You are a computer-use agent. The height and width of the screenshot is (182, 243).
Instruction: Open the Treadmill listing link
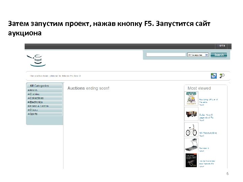(x=204, y=148)
